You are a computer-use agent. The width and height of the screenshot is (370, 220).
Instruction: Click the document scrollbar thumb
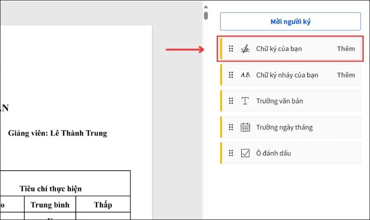206,15
